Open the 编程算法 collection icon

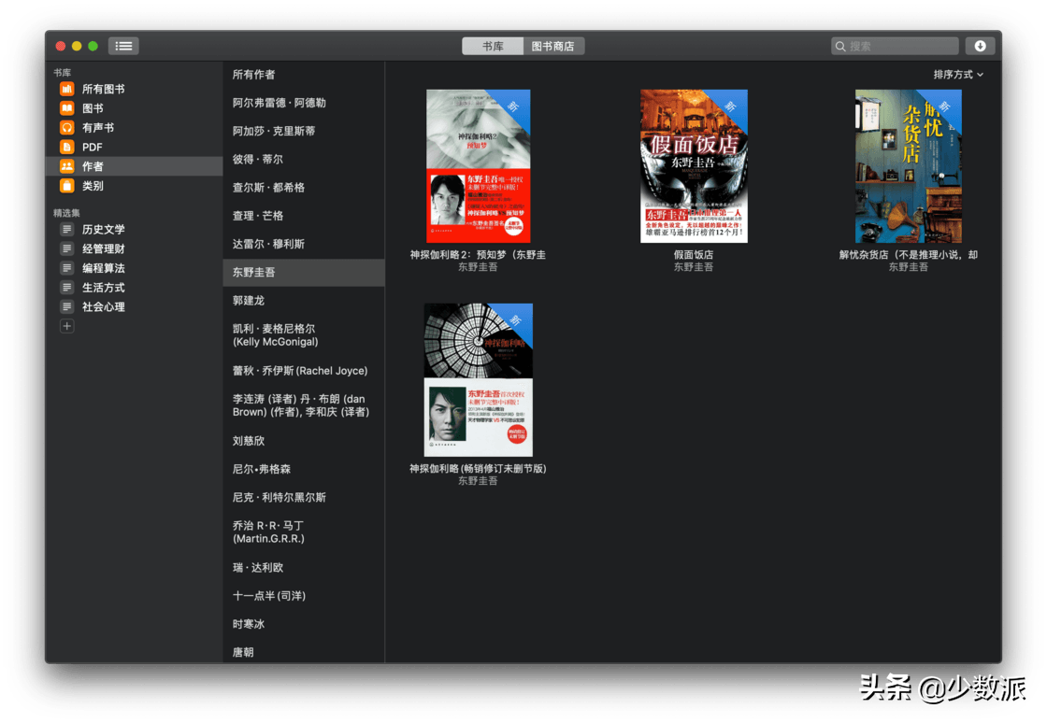[x=66, y=268]
